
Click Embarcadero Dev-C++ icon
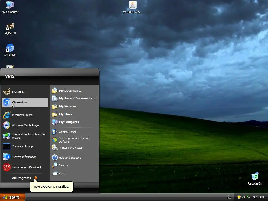tap(7, 167)
